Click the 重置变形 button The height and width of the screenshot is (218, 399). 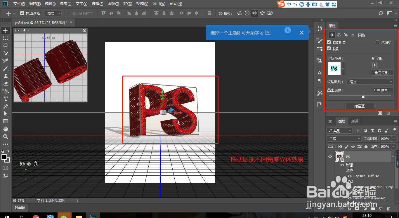[x=382, y=73]
